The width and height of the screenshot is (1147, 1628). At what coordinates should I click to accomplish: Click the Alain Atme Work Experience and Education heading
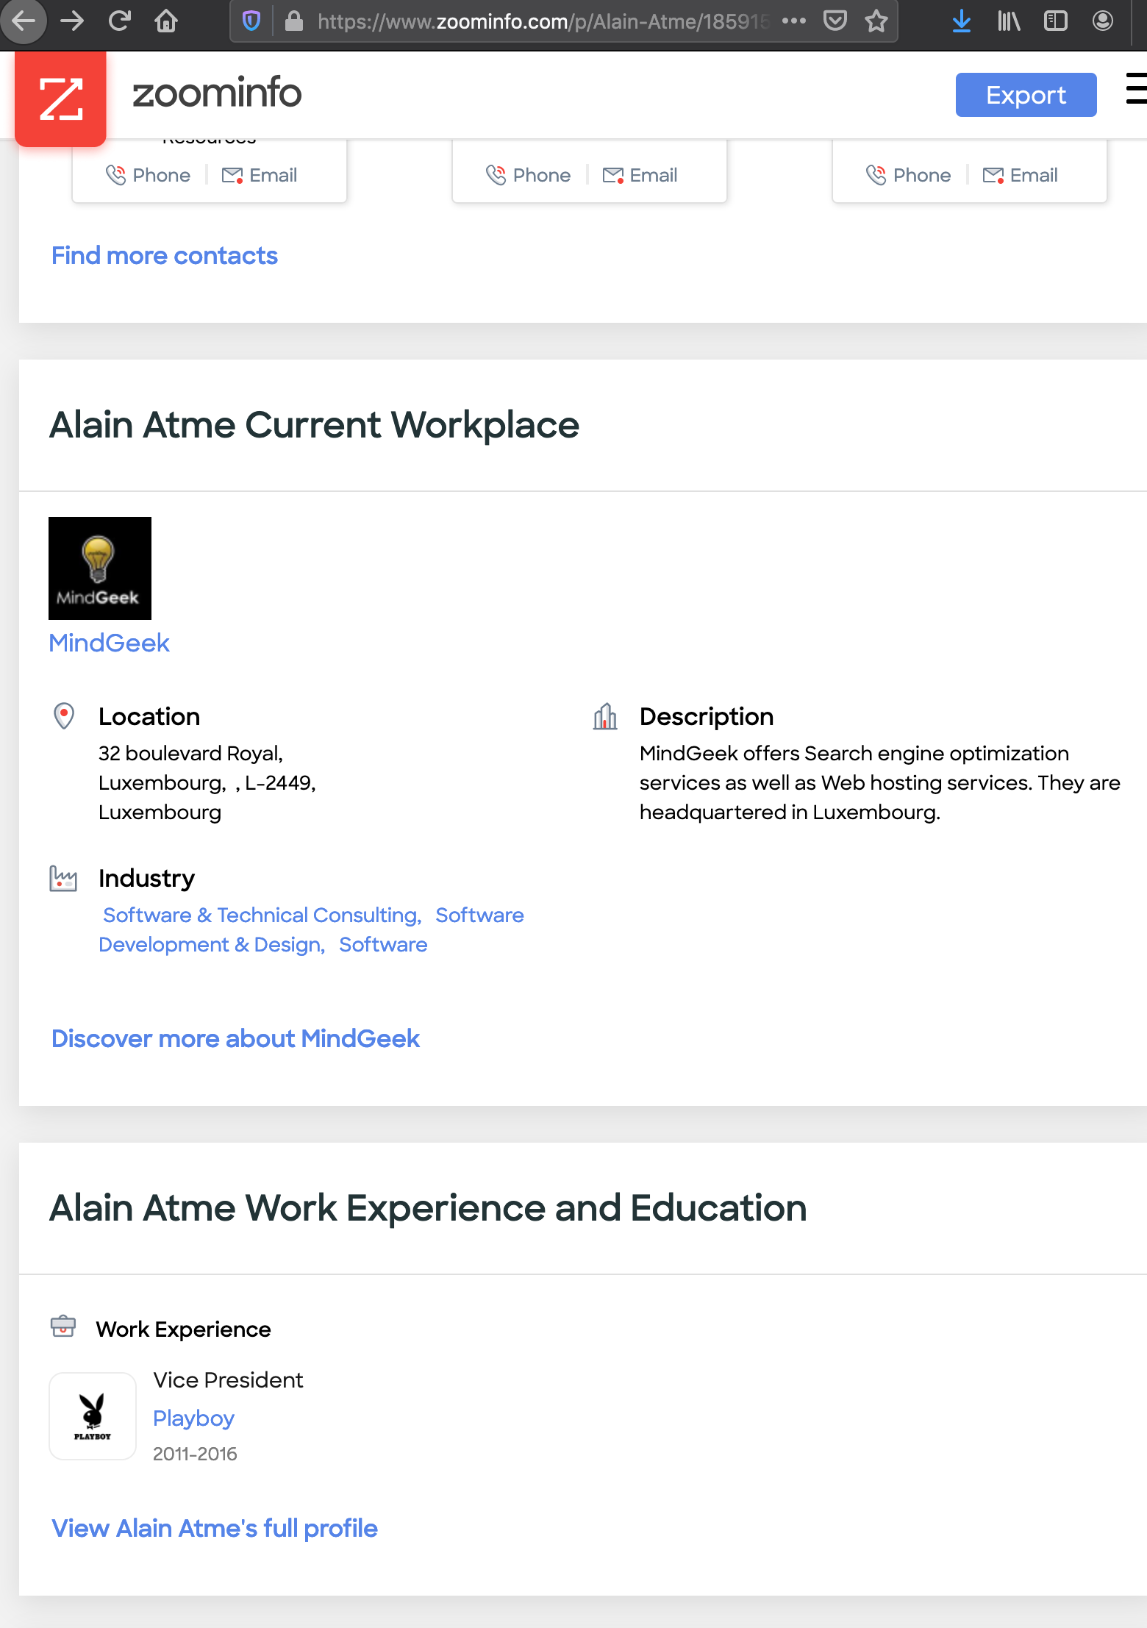428,1208
